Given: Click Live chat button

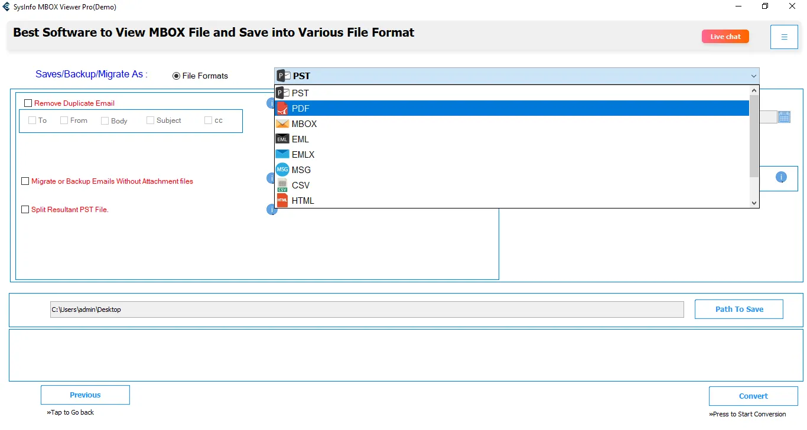Looking at the screenshot, I should click(725, 37).
